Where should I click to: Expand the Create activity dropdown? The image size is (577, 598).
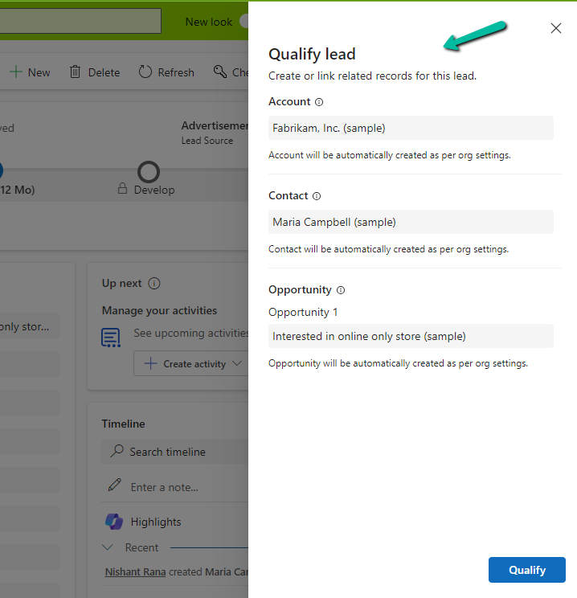coord(236,364)
